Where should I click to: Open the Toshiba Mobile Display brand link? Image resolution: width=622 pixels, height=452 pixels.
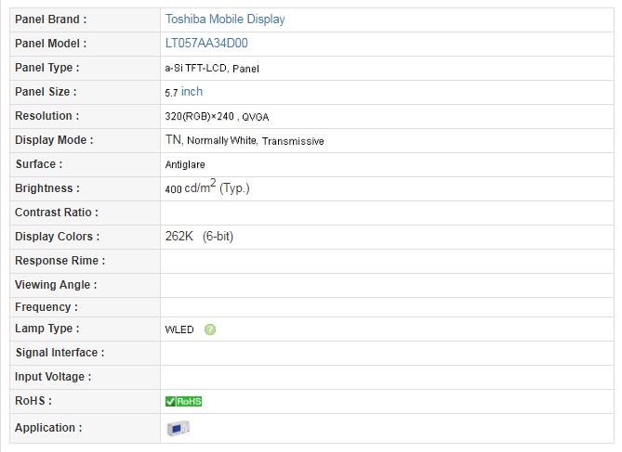(x=225, y=19)
